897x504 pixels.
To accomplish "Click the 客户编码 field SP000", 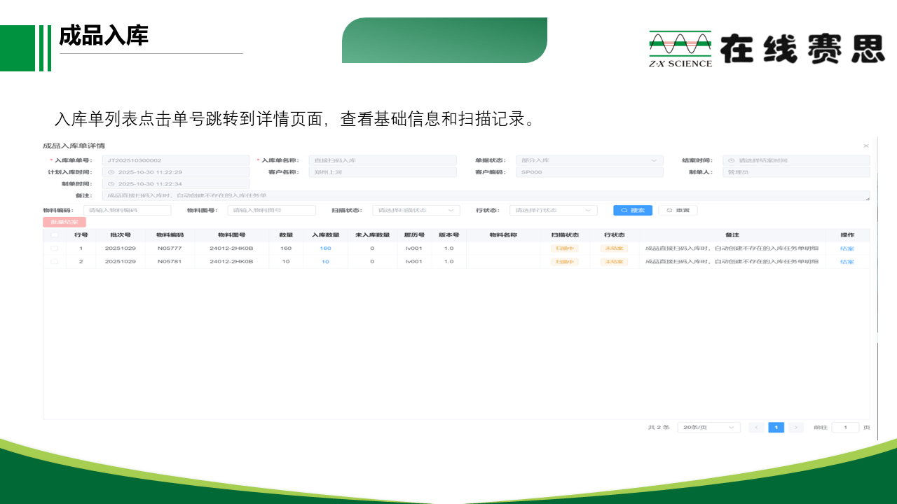I will (x=589, y=172).
